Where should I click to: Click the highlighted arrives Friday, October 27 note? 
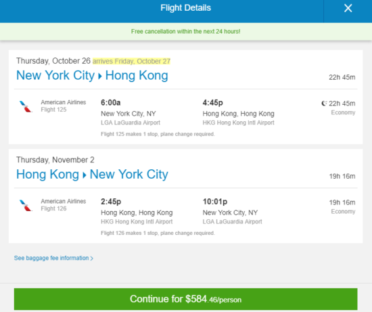click(x=131, y=62)
